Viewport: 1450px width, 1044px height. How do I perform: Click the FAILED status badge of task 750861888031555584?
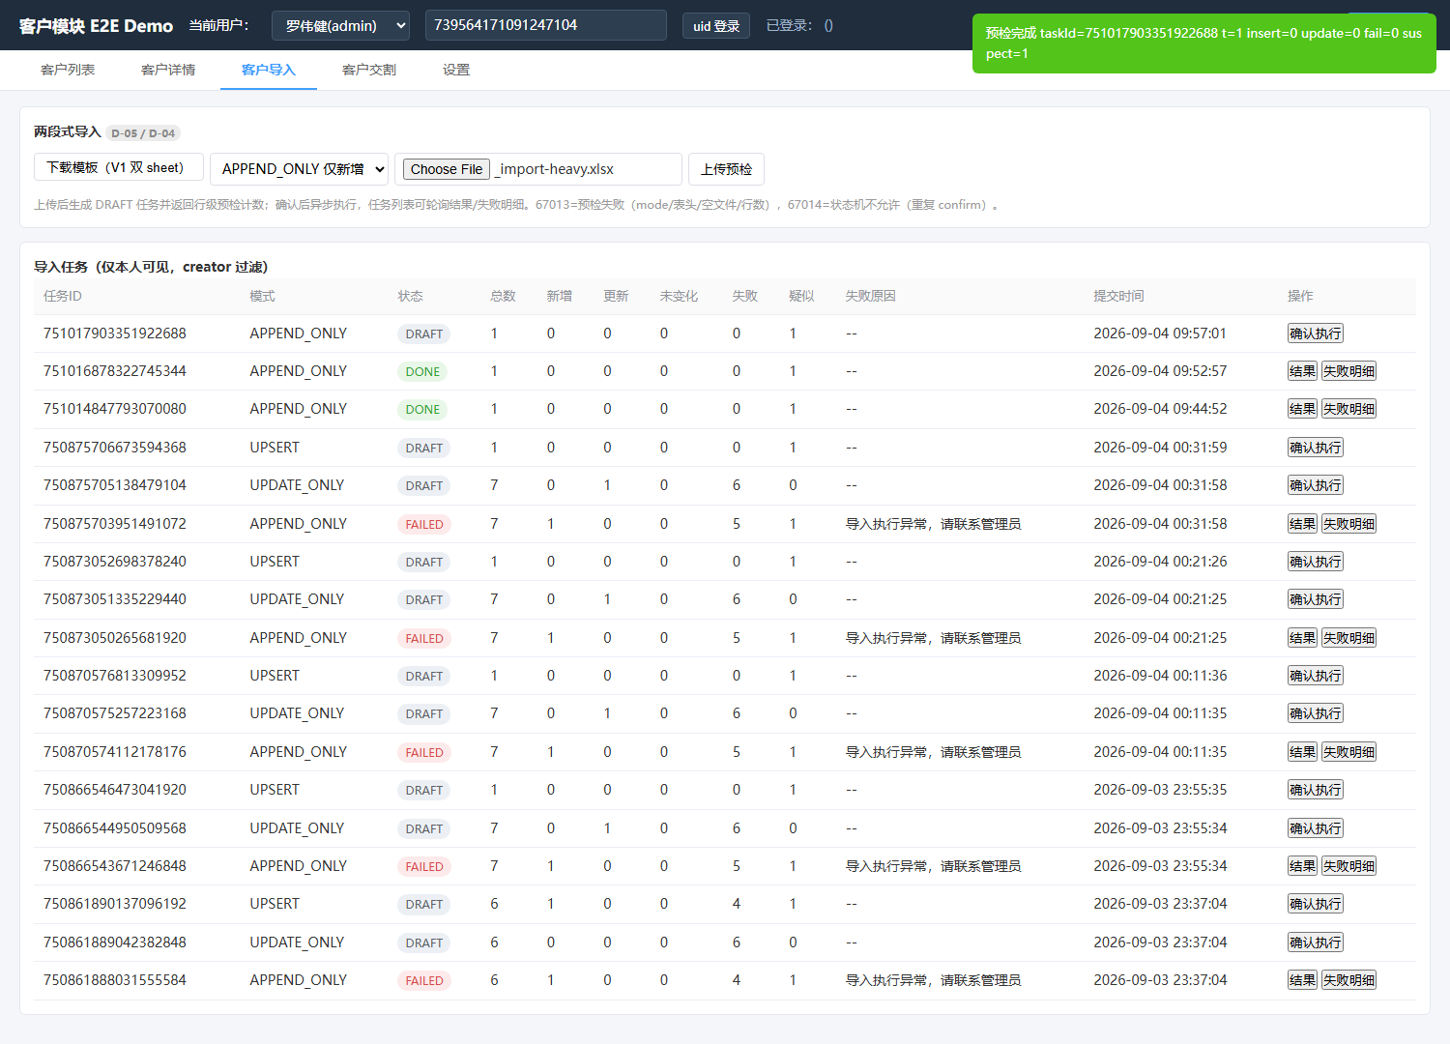click(x=424, y=980)
